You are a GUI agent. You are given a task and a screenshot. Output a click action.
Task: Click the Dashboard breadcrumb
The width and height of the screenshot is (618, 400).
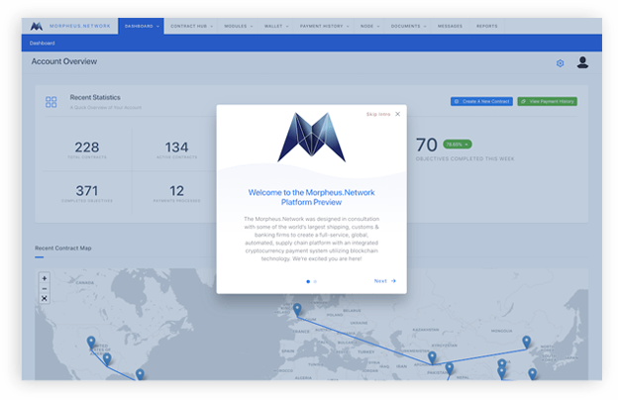(x=43, y=43)
